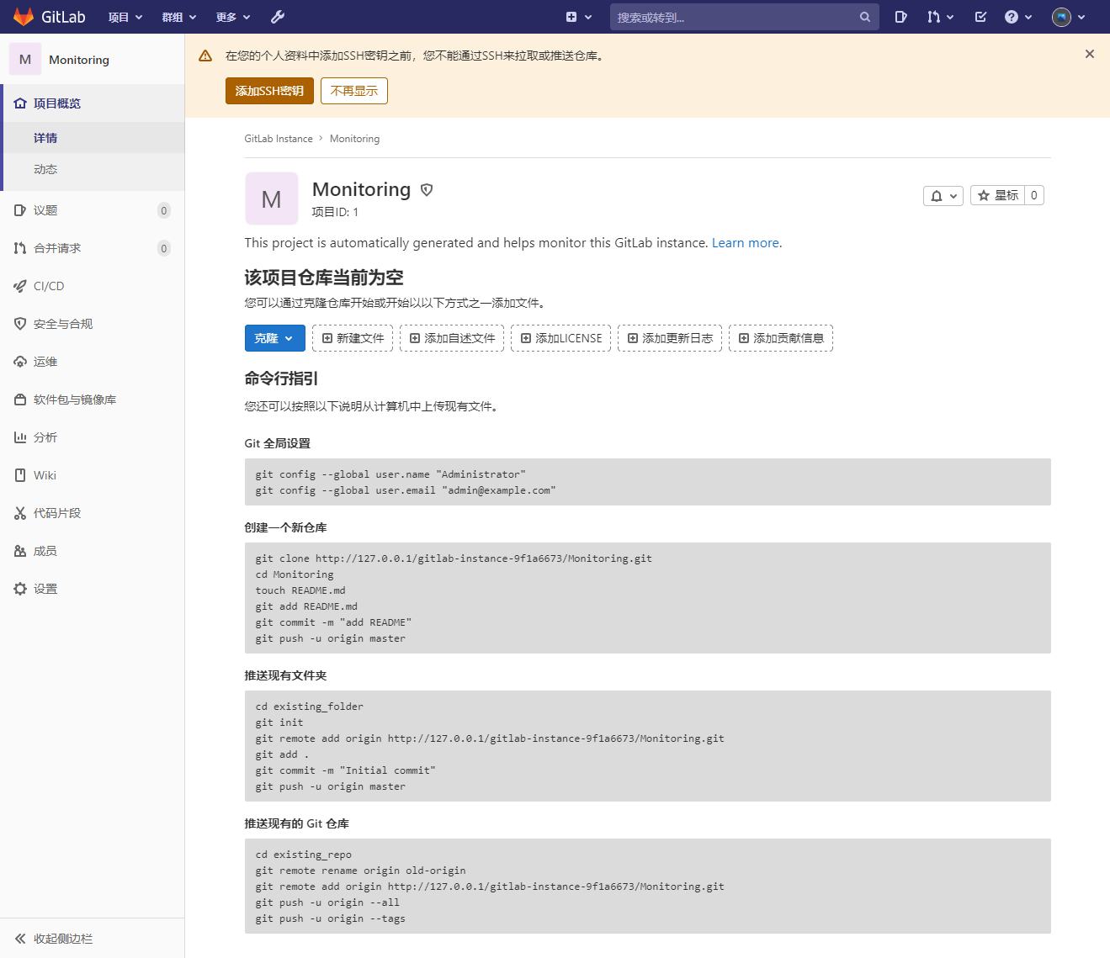Click the 'git config --global user.name' line
Viewport: 1110px width, 958px height.
click(390, 474)
